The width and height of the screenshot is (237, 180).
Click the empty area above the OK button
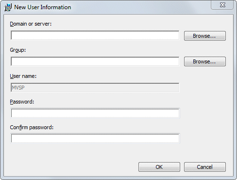pyautogui.click(x=159, y=153)
